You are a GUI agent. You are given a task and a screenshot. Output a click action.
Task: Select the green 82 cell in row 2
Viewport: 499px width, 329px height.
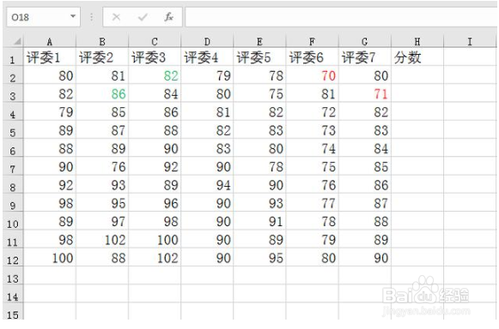[x=155, y=75]
